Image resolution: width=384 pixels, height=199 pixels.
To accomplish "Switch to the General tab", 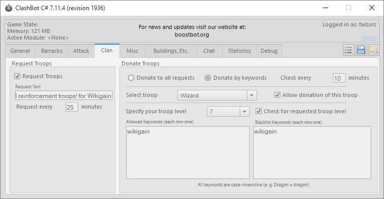I will point(20,51).
